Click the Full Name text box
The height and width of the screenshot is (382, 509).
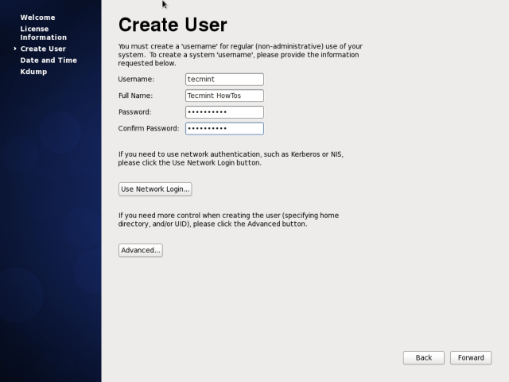[x=223, y=95]
